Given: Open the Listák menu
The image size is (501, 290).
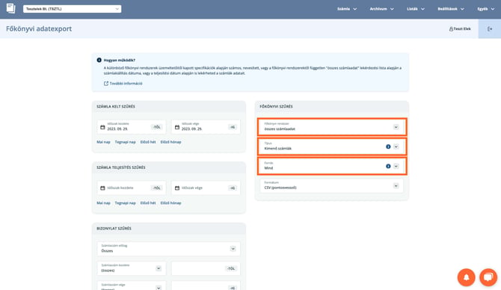Looking at the screenshot, I should tap(415, 9).
